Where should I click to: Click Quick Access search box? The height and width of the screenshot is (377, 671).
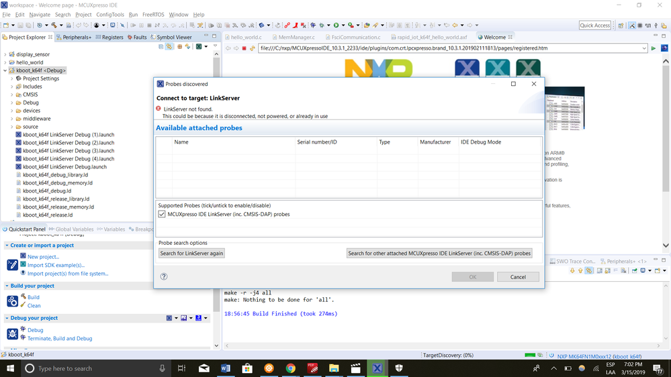[x=595, y=25]
